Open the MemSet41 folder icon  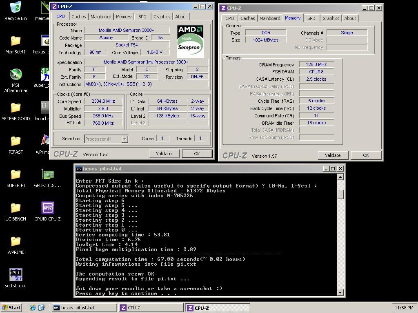coord(16,44)
